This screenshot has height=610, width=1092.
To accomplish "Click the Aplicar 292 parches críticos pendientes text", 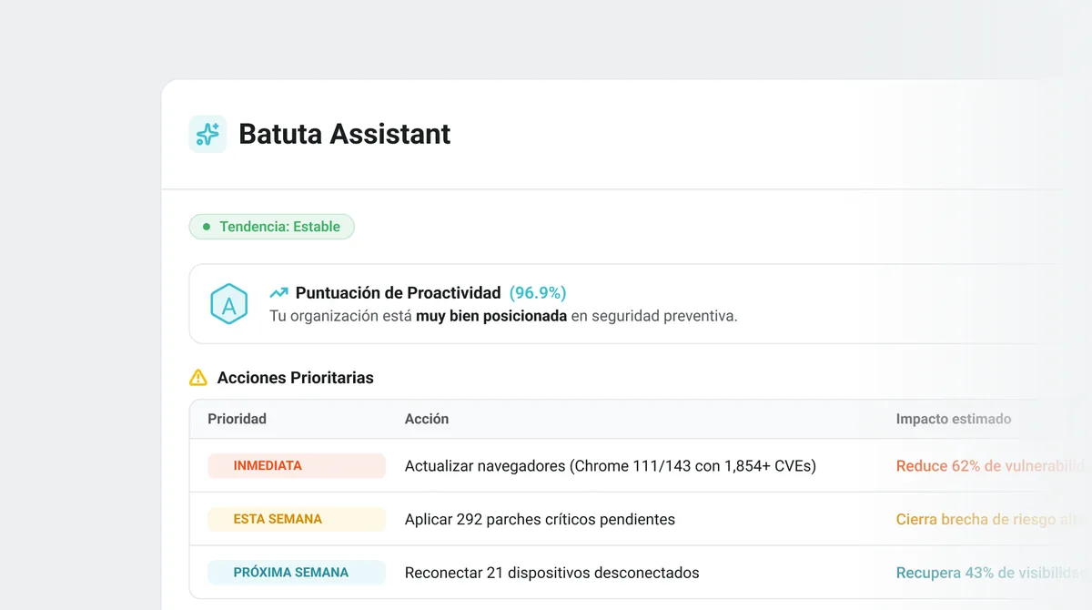I will coord(540,520).
